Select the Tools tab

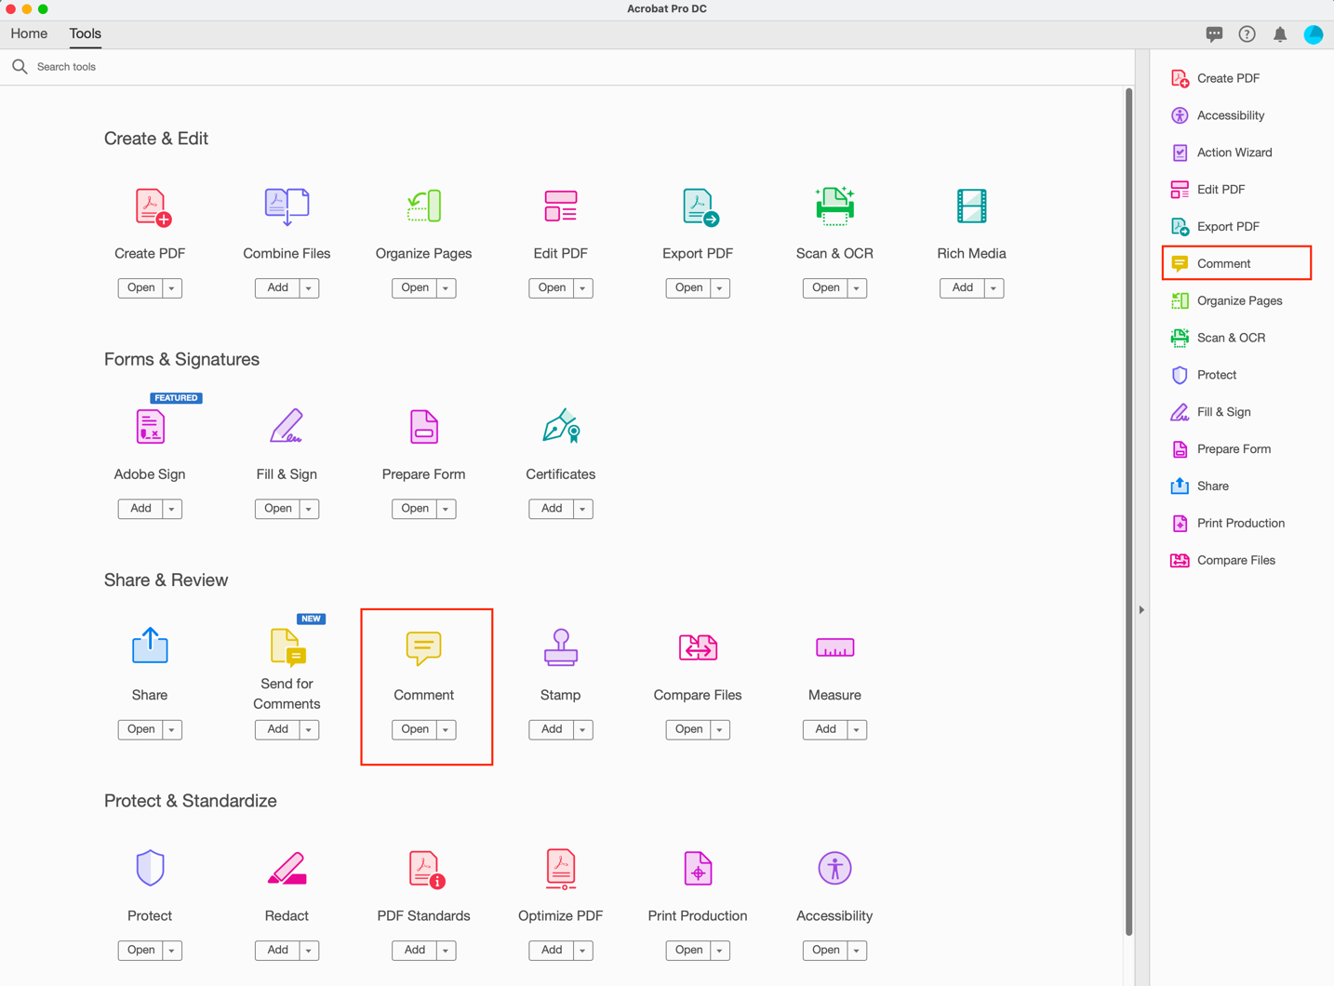(x=85, y=33)
